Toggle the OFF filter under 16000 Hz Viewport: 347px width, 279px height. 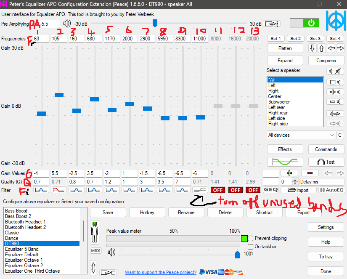236,190
